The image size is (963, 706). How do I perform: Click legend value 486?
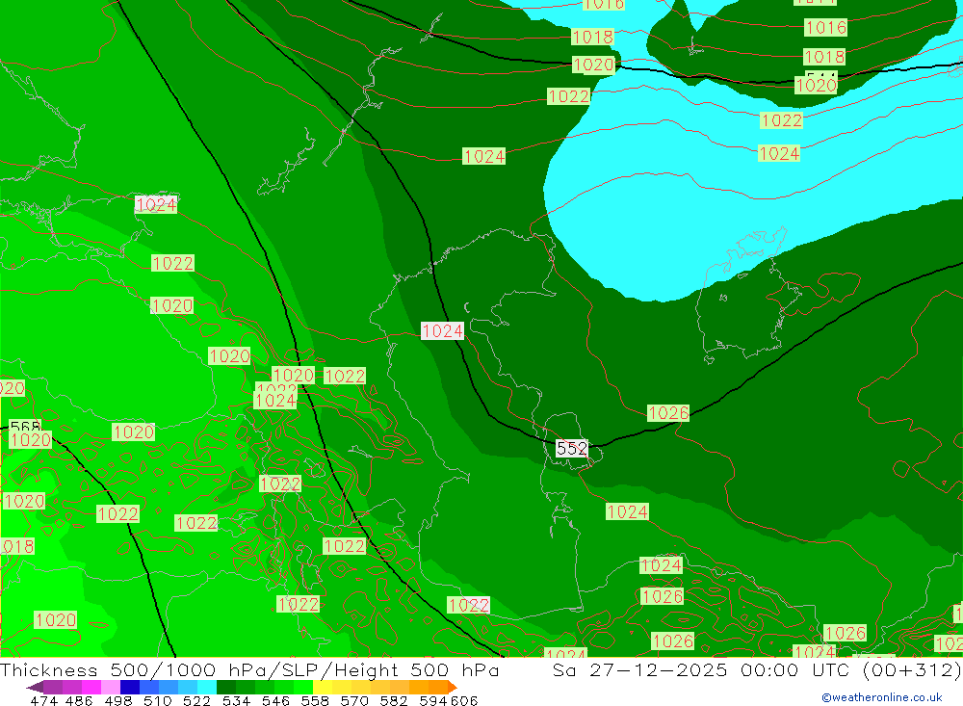coord(79,700)
